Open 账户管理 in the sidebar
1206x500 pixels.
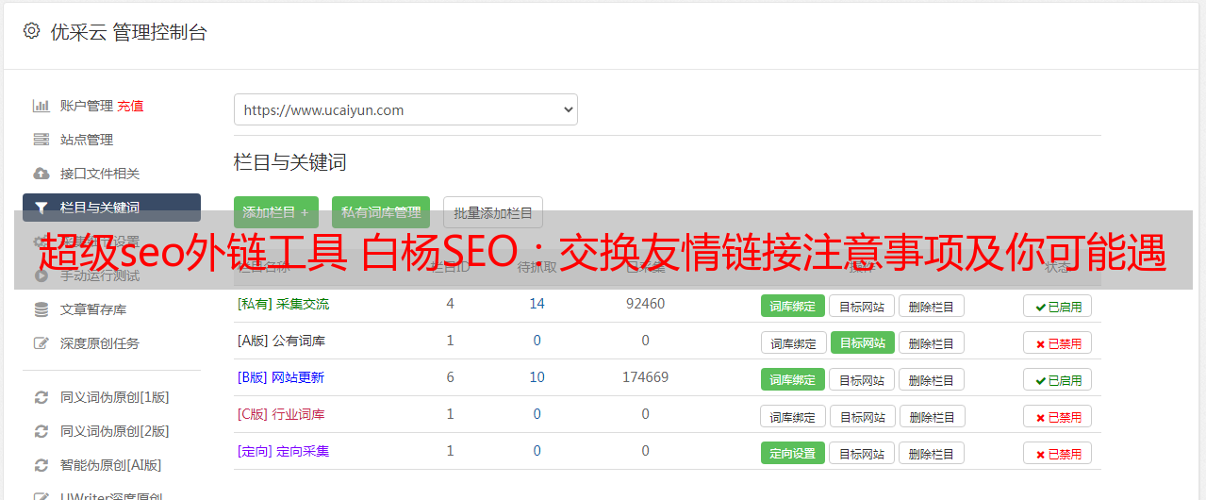(x=86, y=106)
